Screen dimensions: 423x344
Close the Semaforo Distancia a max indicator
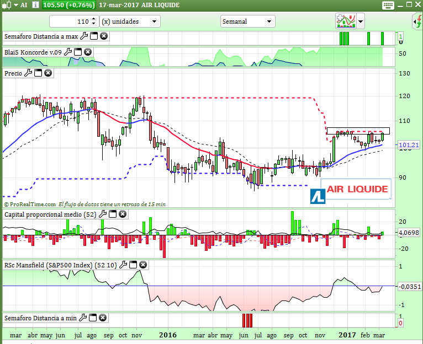(104, 36)
